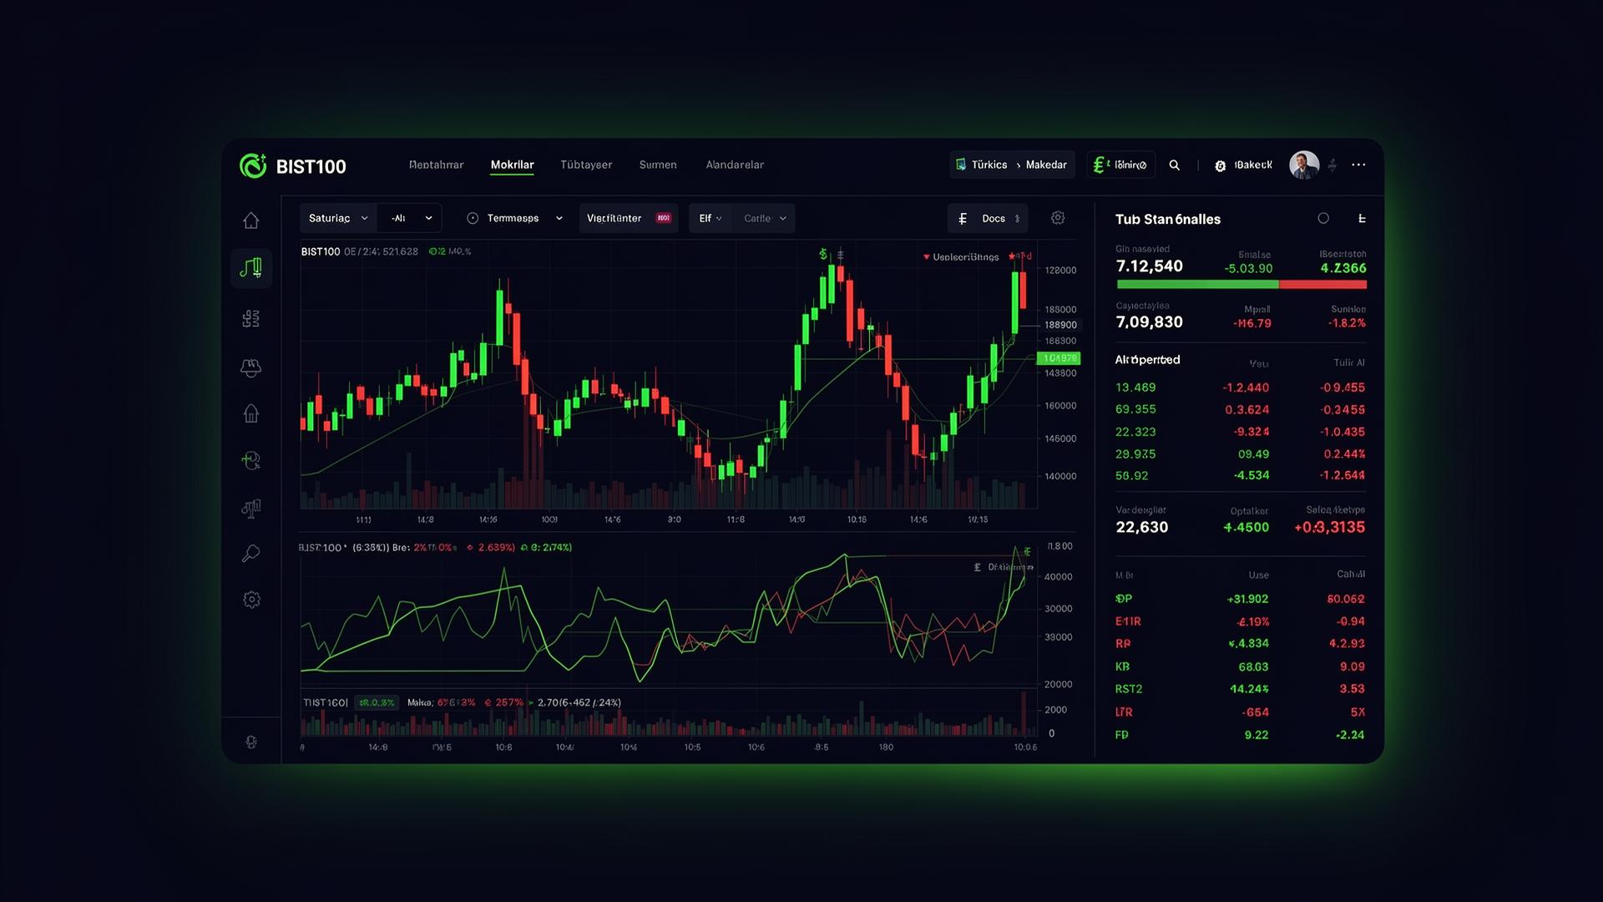Click the green-red ratio bar

1241,285
